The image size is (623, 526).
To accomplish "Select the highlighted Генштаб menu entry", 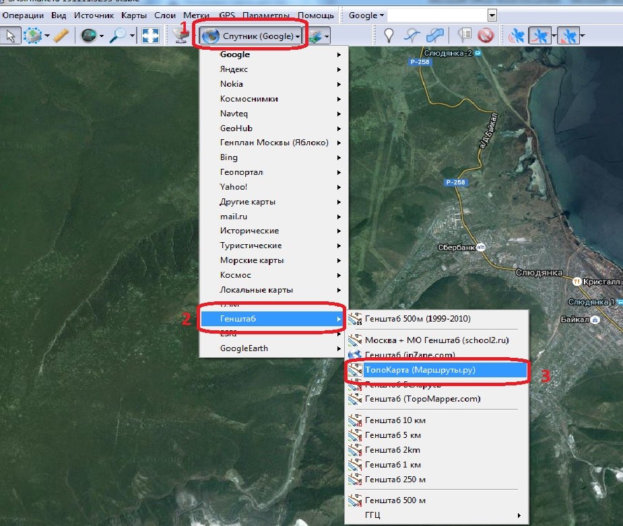I will coord(272,319).
